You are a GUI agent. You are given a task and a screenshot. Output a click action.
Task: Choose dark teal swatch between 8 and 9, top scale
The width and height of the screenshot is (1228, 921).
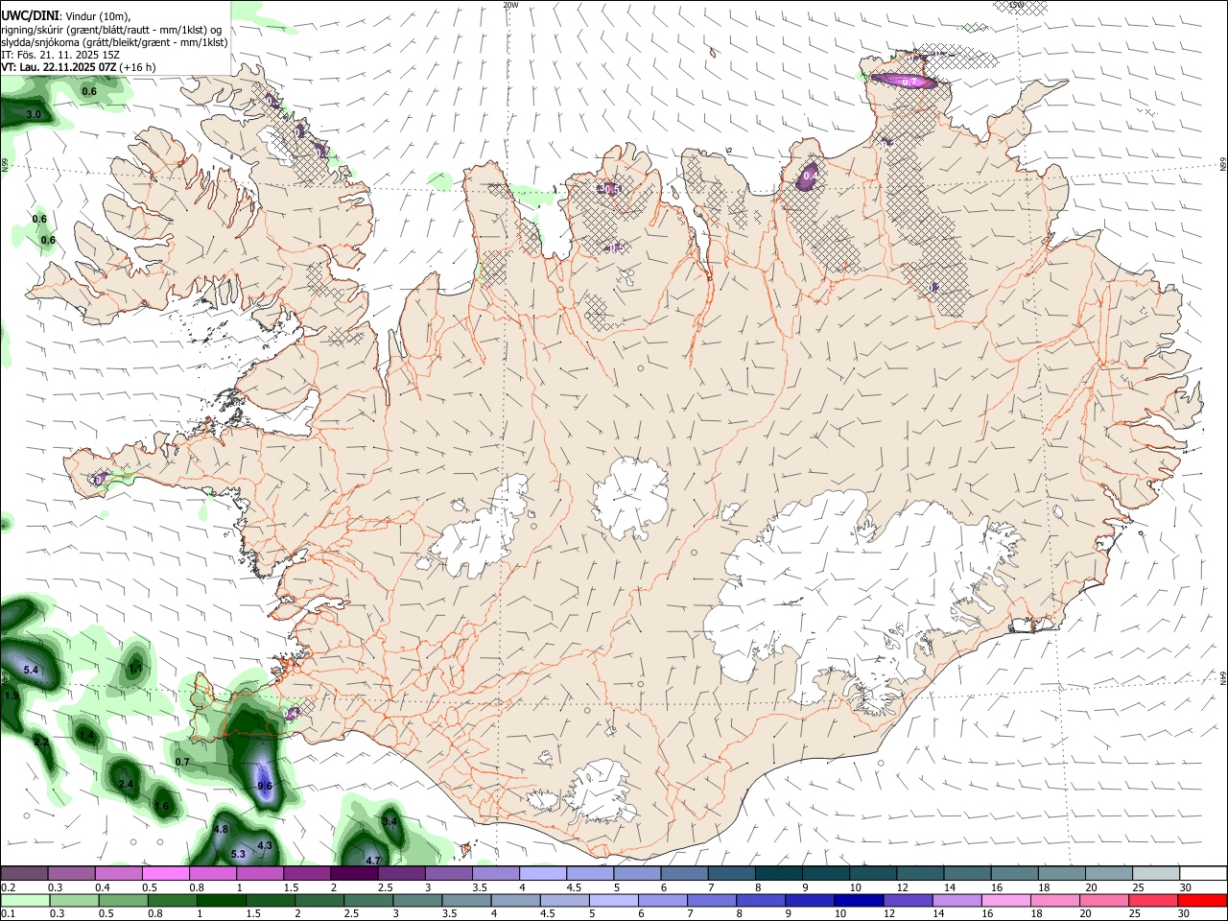(x=778, y=874)
